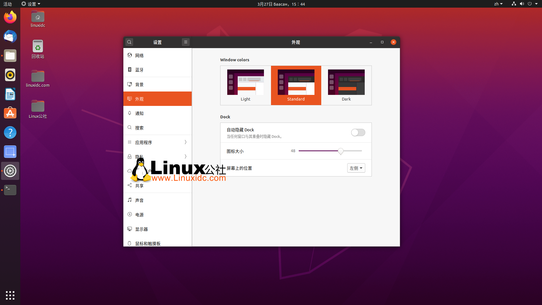
Task: Minimize the Settings window
Action: (371, 42)
